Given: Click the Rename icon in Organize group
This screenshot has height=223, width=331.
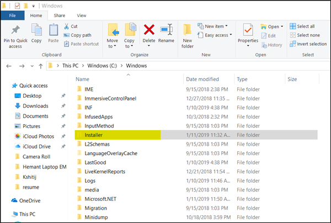Looking at the screenshot, I should tap(166, 31).
